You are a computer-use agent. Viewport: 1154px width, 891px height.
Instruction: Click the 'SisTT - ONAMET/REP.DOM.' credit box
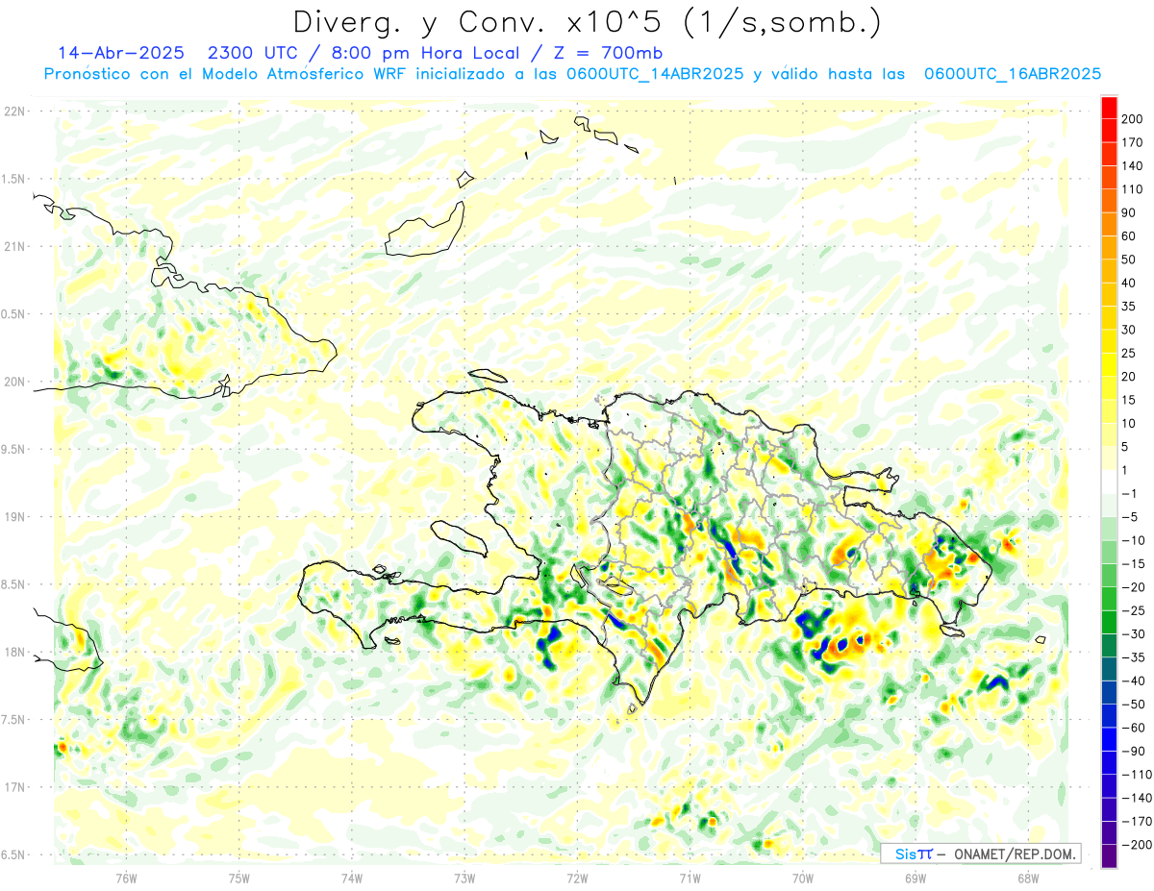980,854
